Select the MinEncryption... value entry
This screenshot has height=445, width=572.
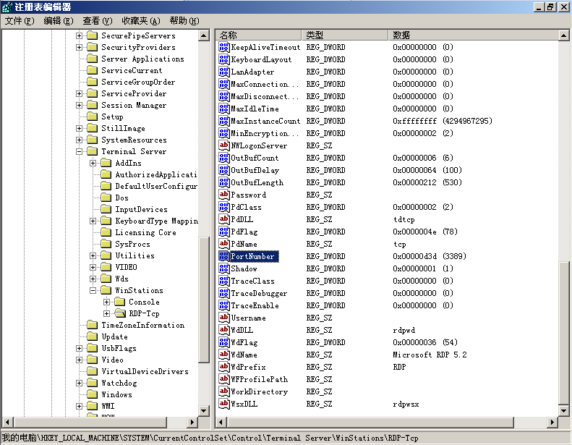tap(264, 133)
